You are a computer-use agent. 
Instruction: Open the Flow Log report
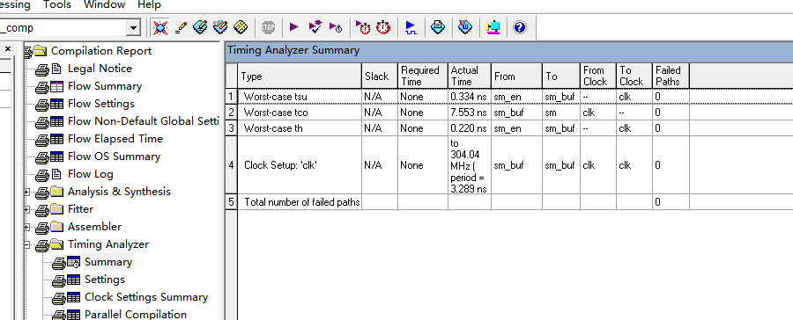91,174
